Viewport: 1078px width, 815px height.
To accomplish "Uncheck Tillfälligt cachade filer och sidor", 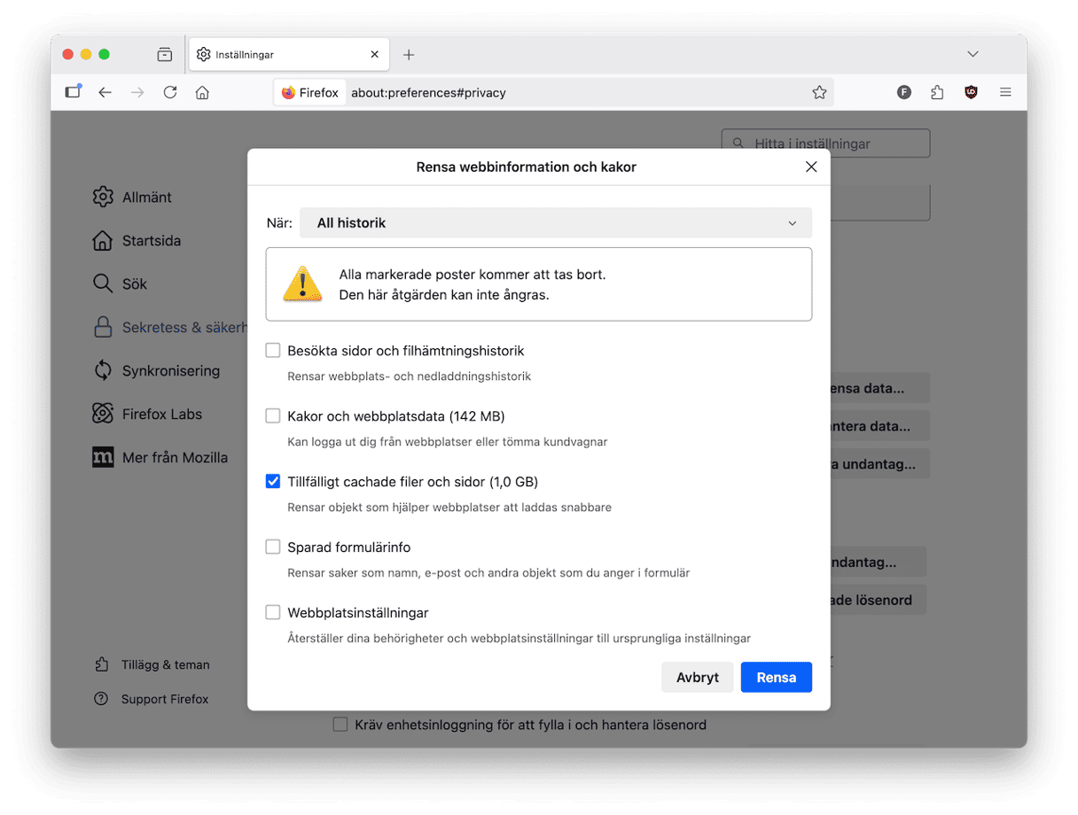I will (x=273, y=482).
